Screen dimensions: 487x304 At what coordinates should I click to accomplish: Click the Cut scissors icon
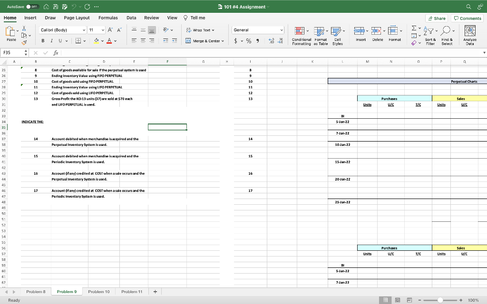(x=24, y=28)
